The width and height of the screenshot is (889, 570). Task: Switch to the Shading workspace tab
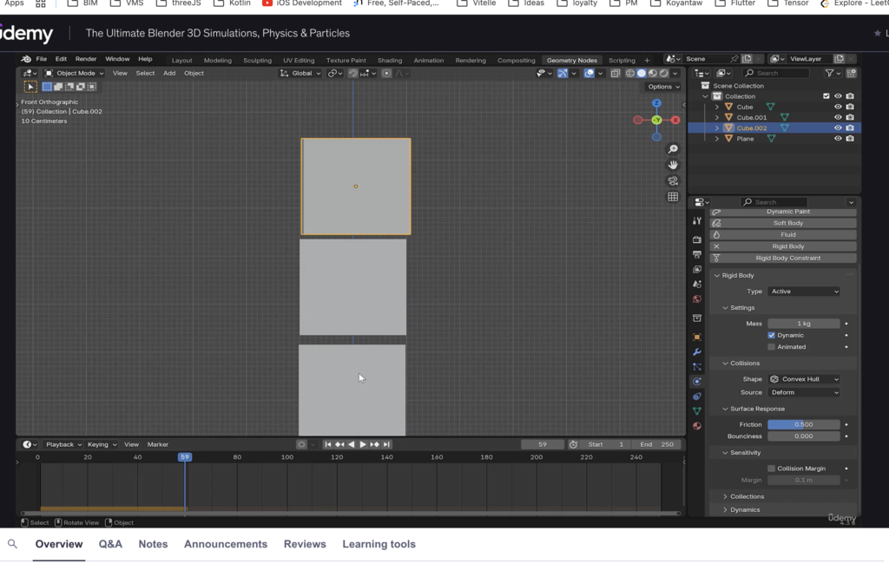point(389,61)
